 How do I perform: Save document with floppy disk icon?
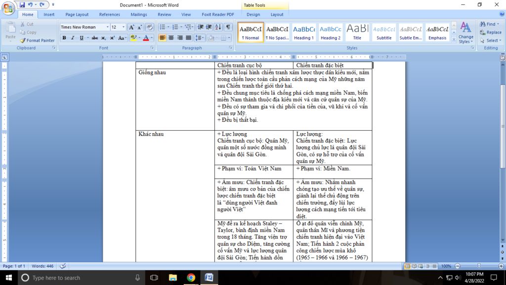22,5
